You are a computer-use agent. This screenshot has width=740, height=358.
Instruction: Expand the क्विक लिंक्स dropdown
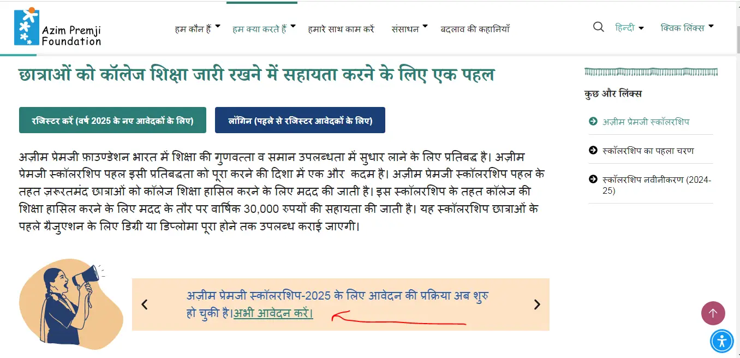(x=687, y=28)
